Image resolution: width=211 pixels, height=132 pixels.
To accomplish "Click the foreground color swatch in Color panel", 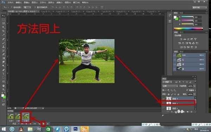I will 175,17.
